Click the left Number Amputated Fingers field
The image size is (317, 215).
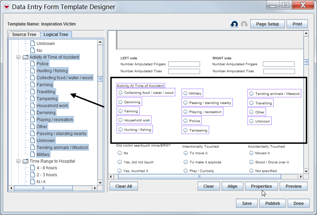point(184,64)
